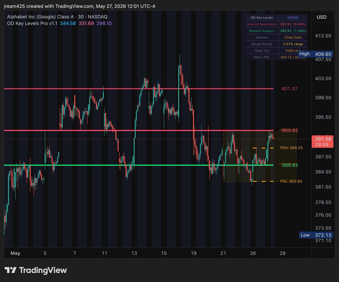
Task: Select the Nearest Resistance label
Action: pyautogui.click(x=262, y=24)
